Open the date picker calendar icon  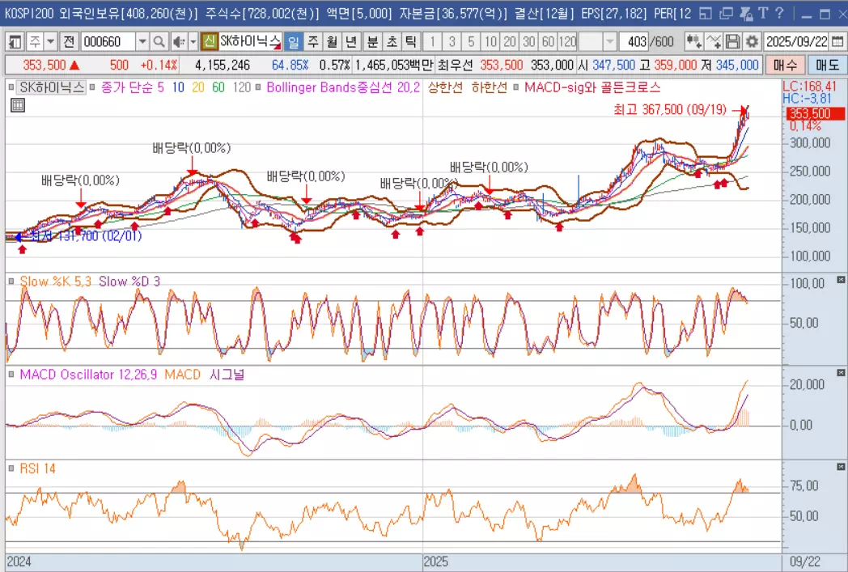coord(837,41)
